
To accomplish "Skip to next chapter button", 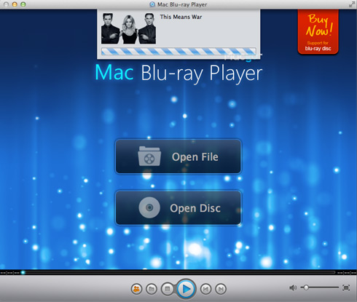I will [221, 289].
